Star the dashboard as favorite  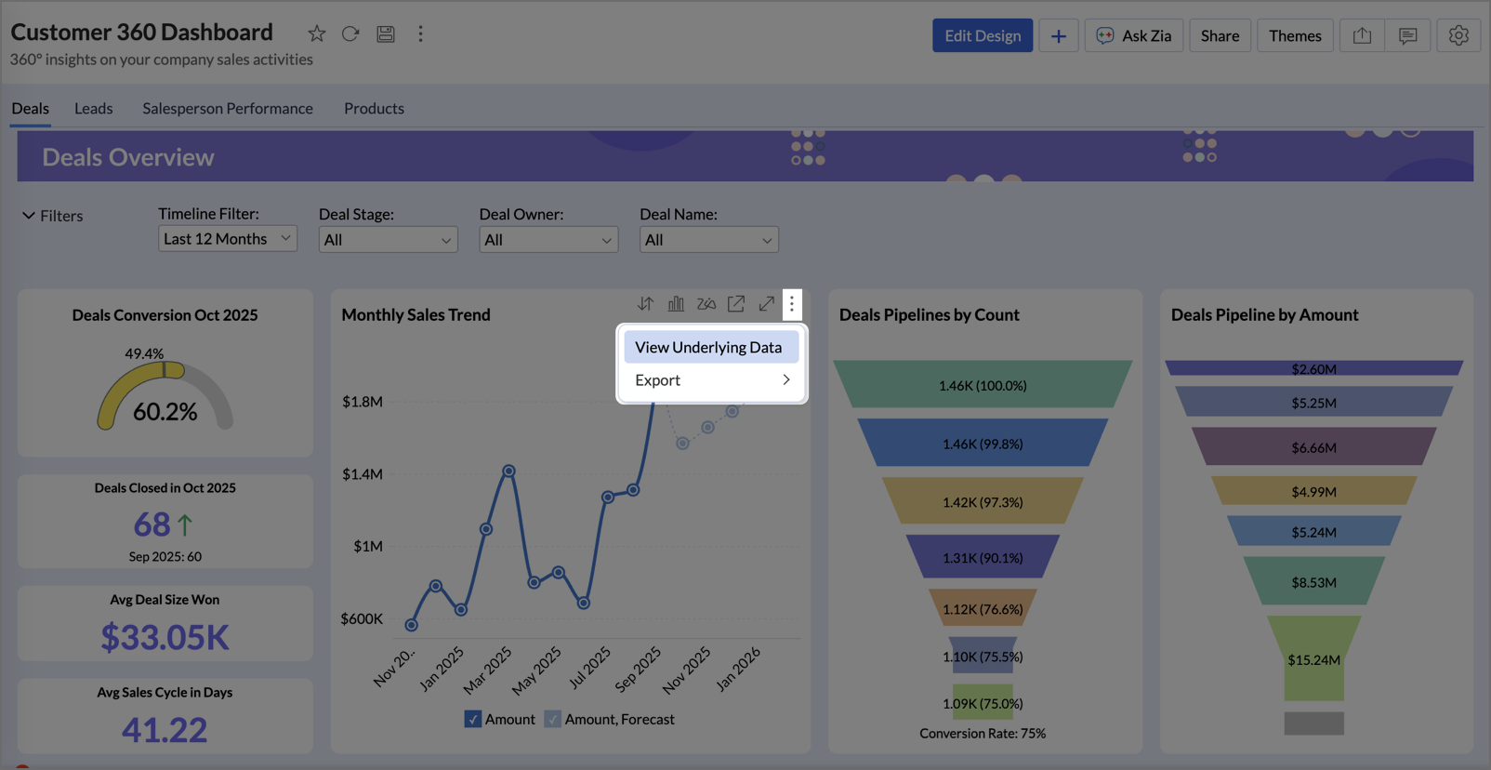pyautogui.click(x=317, y=34)
